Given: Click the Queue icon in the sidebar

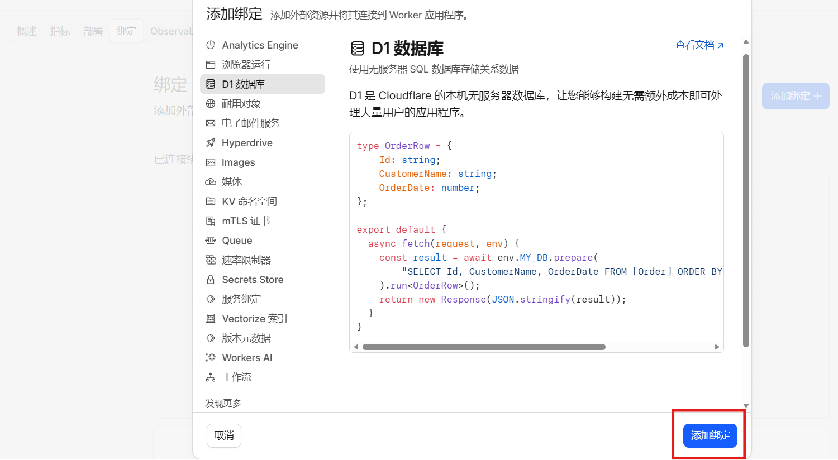Looking at the screenshot, I should pos(211,241).
